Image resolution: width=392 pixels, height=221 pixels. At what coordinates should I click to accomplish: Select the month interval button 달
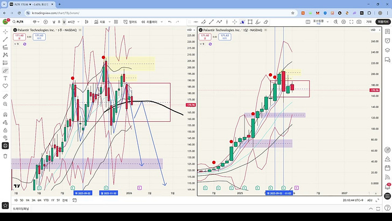64,22
